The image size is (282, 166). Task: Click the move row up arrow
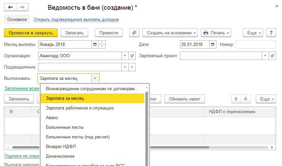click(236, 99)
